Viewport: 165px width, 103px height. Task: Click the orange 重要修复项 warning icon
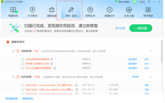click(8, 42)
